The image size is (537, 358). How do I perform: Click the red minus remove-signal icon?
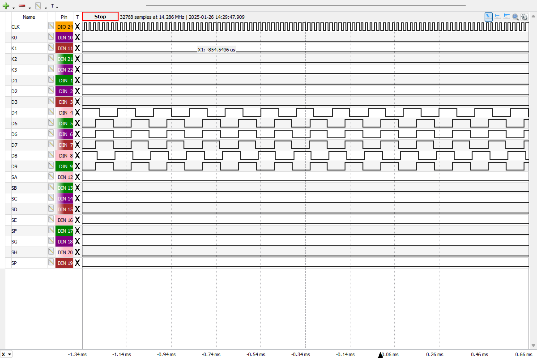click(x=22, y=6)
